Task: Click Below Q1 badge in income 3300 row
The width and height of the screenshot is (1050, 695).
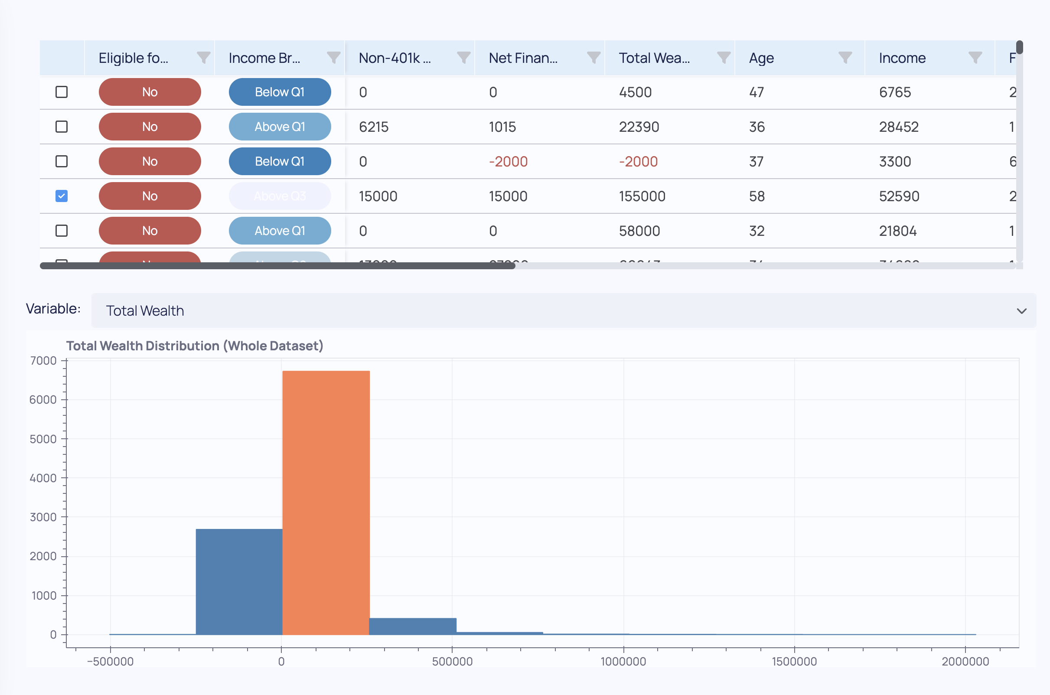Action: click(x=280, y=161)
